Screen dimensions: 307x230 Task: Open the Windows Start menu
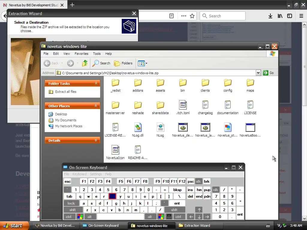pos(14,226)
